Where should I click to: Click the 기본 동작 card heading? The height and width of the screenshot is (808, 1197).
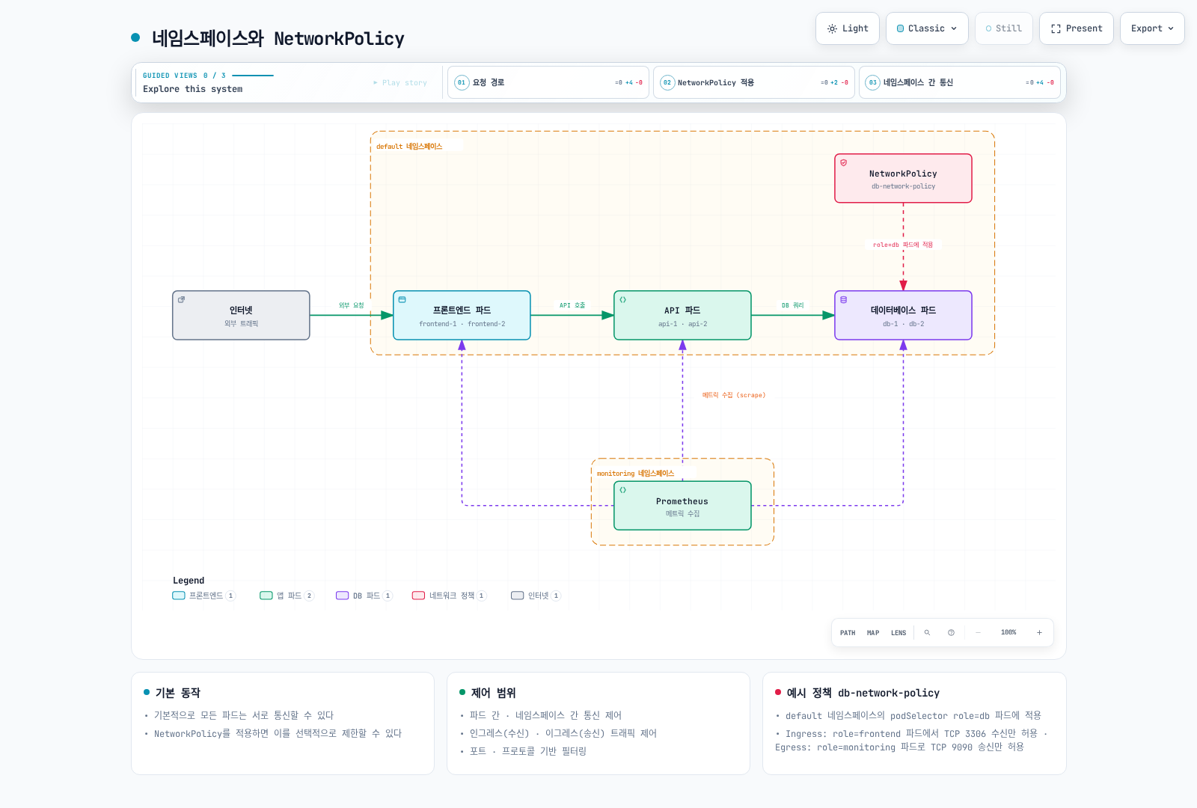(177, 693)
